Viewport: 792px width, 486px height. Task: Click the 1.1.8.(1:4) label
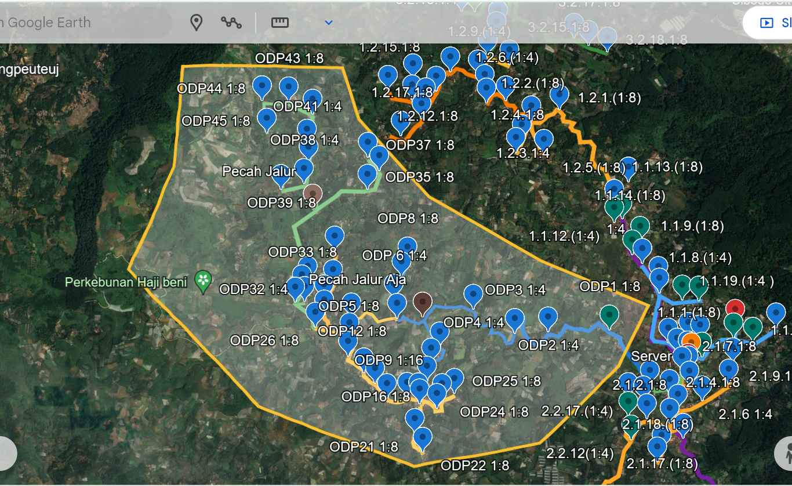click(700, 257)
